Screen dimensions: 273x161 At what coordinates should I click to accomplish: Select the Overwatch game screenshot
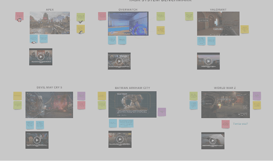click(128, 23)
